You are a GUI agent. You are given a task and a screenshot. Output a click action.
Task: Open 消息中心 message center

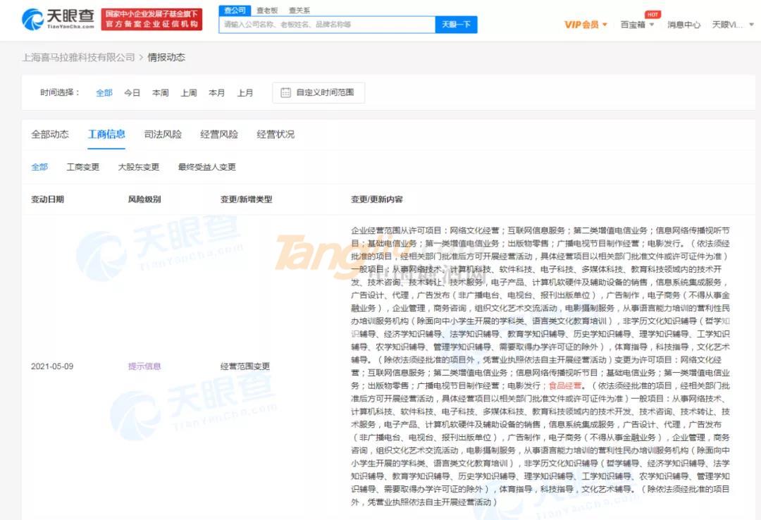[683, 24]
